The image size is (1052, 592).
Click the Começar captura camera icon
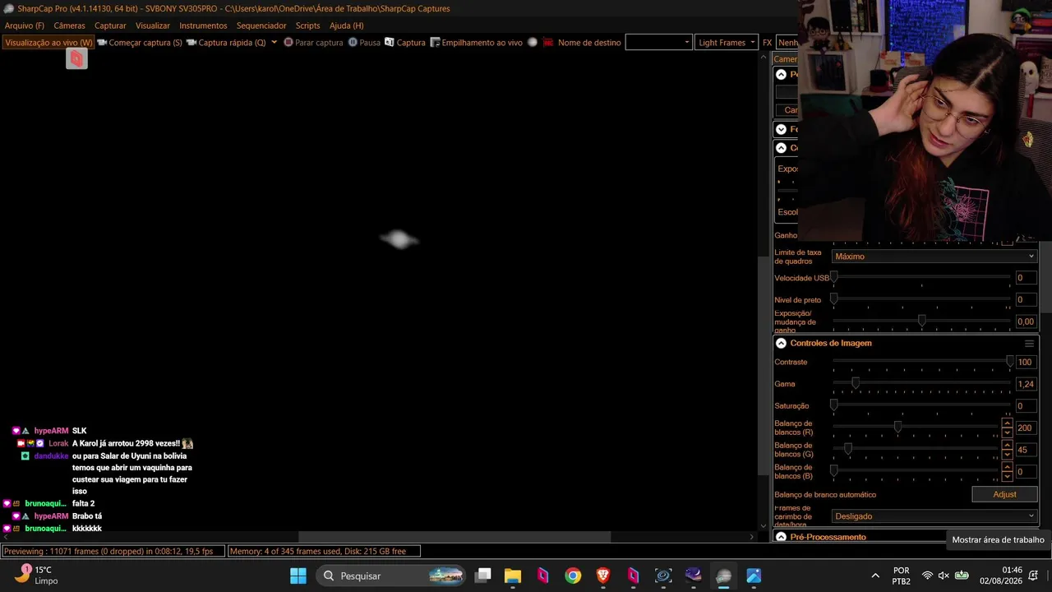coord(102,42)
